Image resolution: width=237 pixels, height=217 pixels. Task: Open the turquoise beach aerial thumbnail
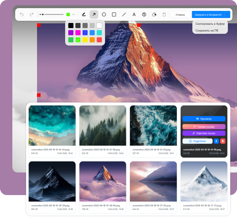(x=52, y=125)
